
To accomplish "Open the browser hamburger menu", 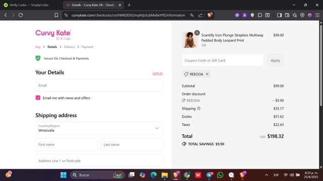I will 317,15.
